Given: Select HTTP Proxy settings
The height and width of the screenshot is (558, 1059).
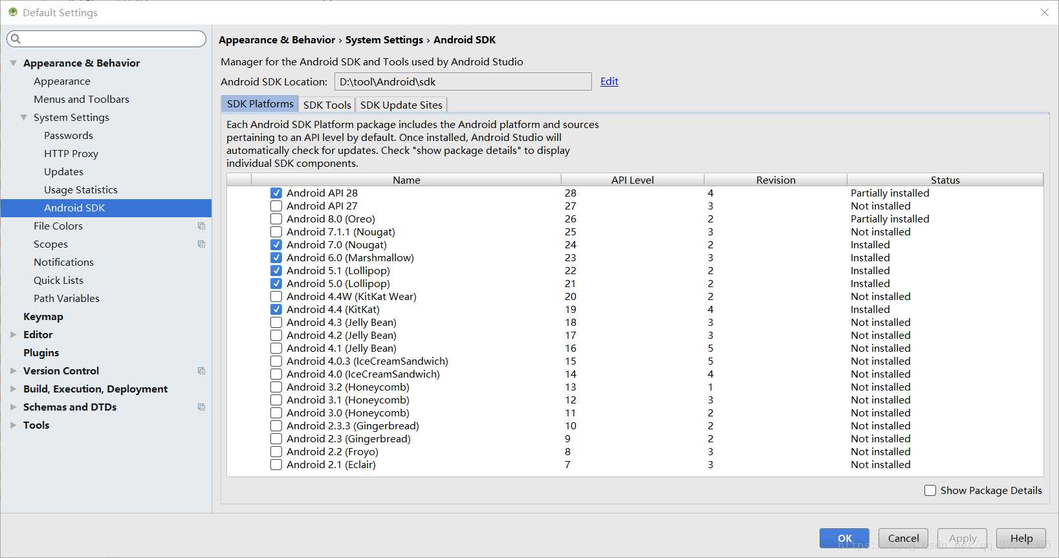Looking at the screenshot, I should click(71, 153).
